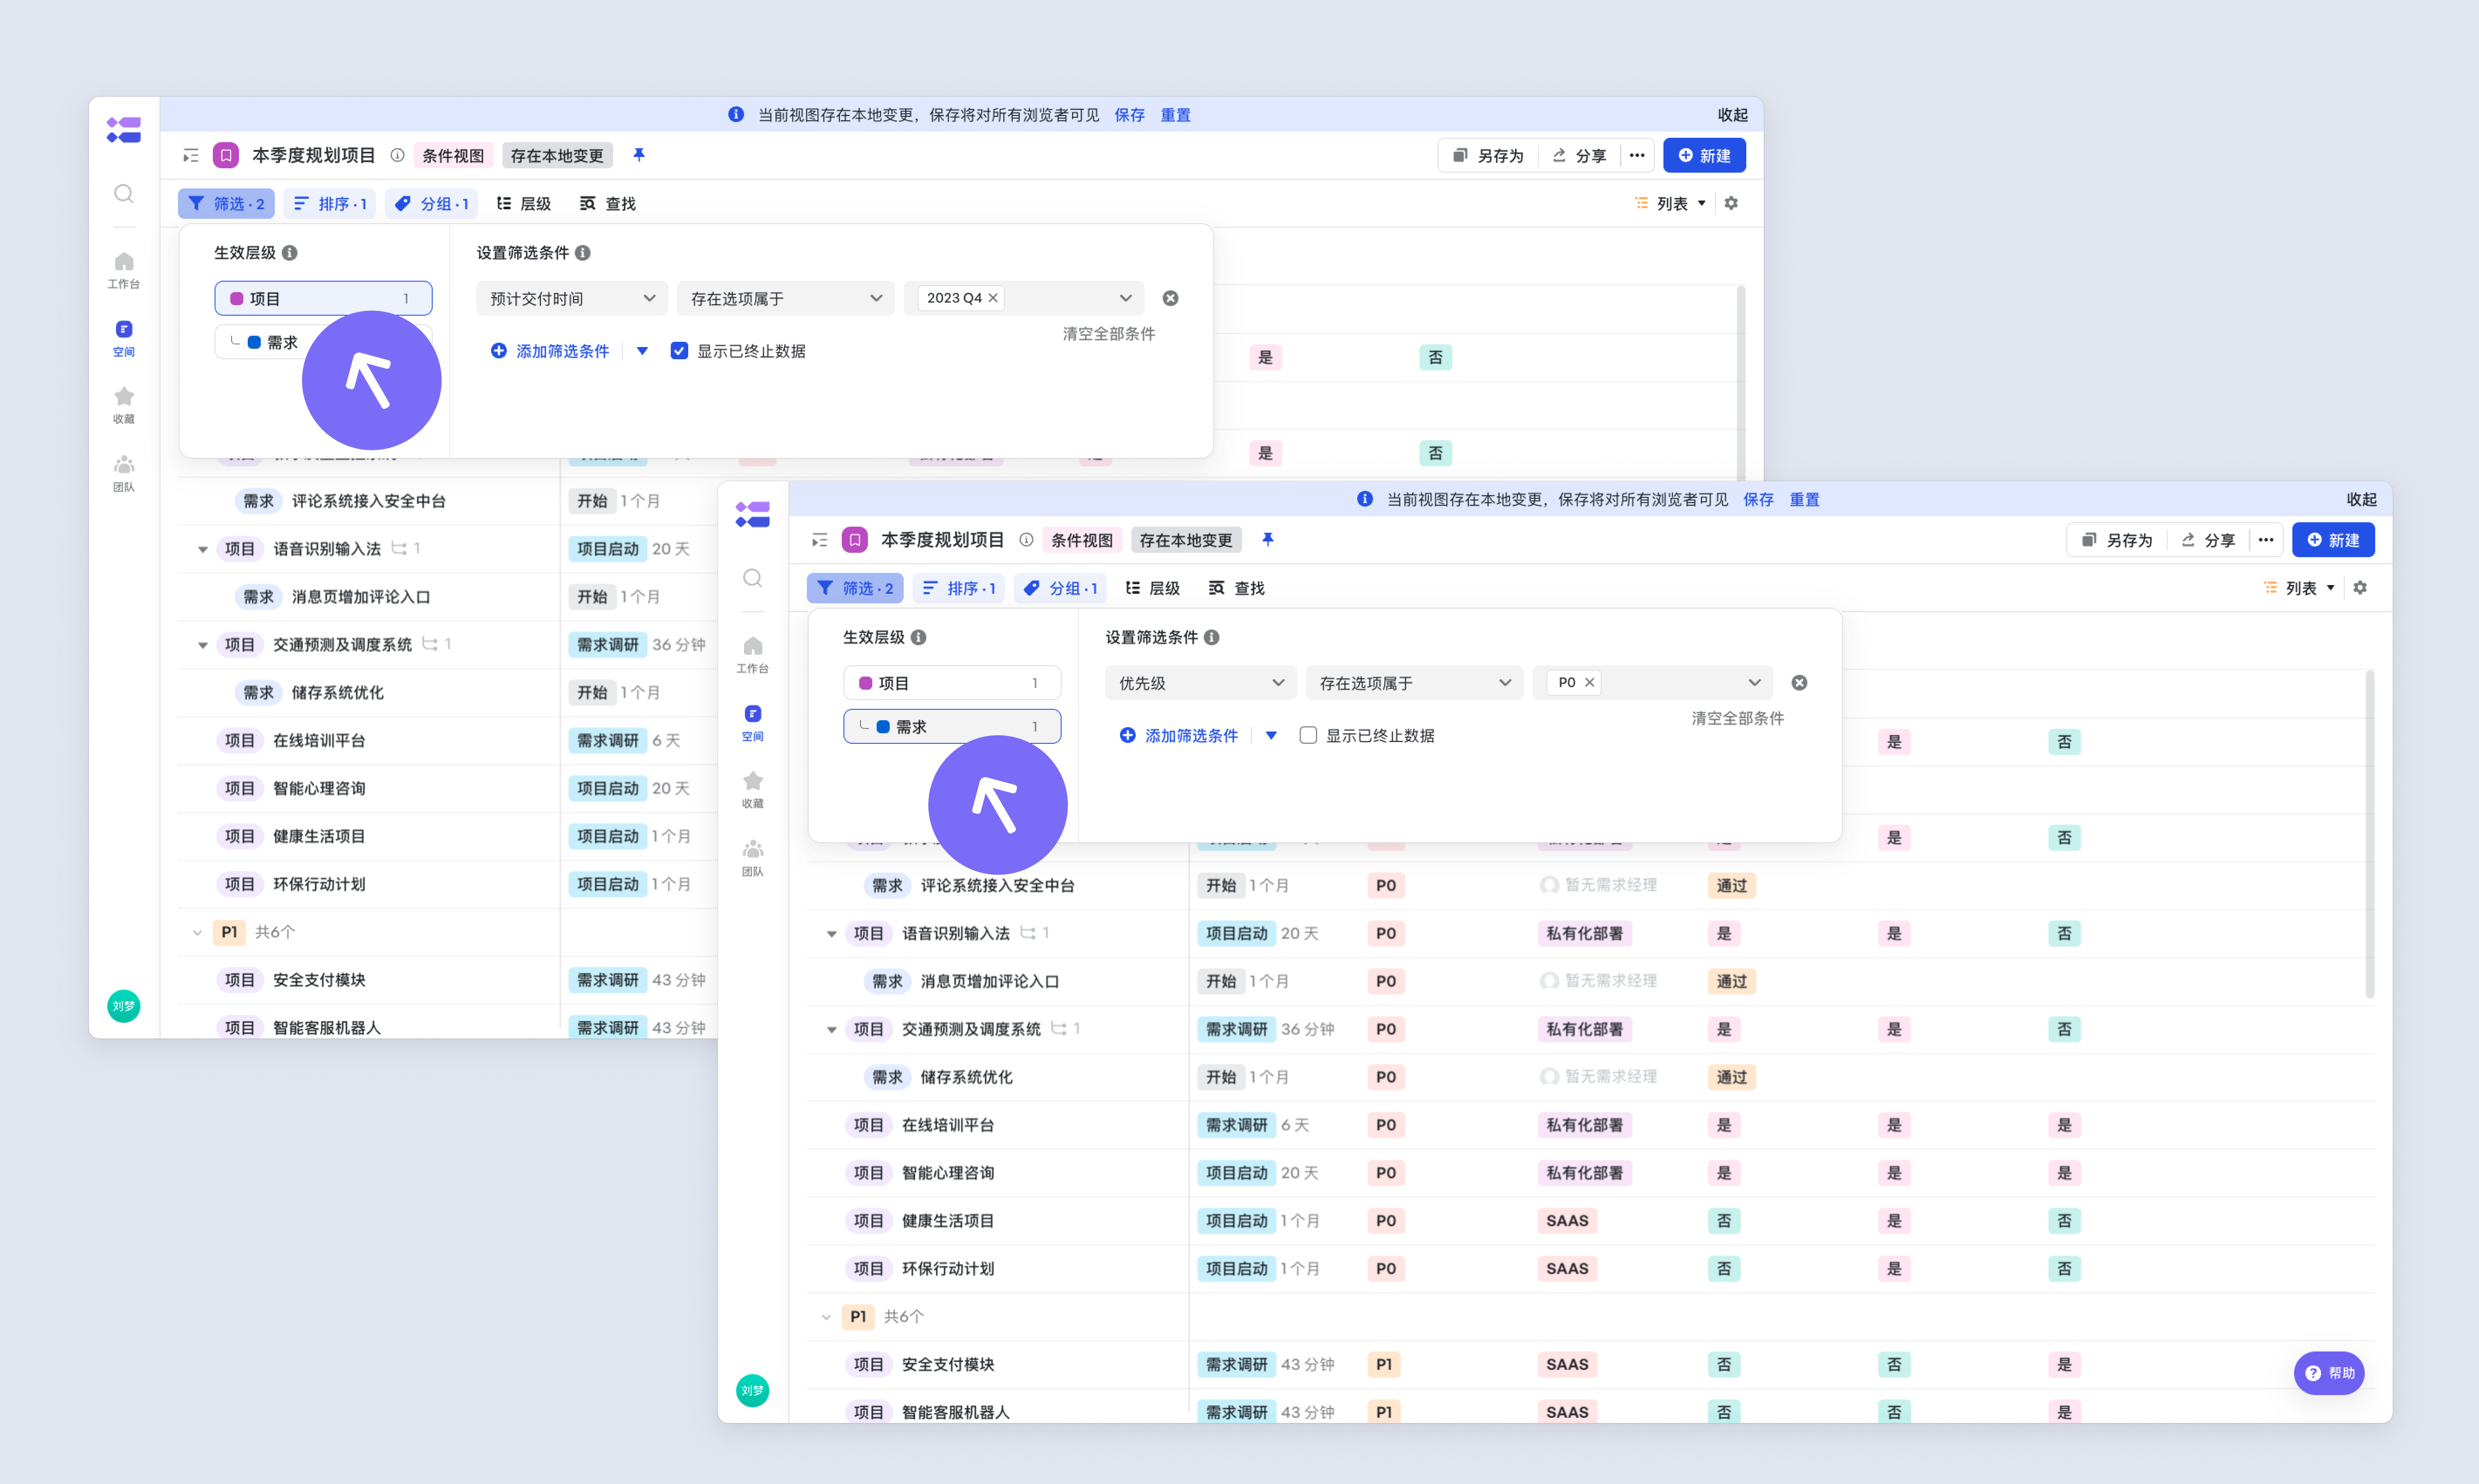The image size is (2479, 1484).
Task: Click the 新建 button in the front window
Action: (2333, 540)
